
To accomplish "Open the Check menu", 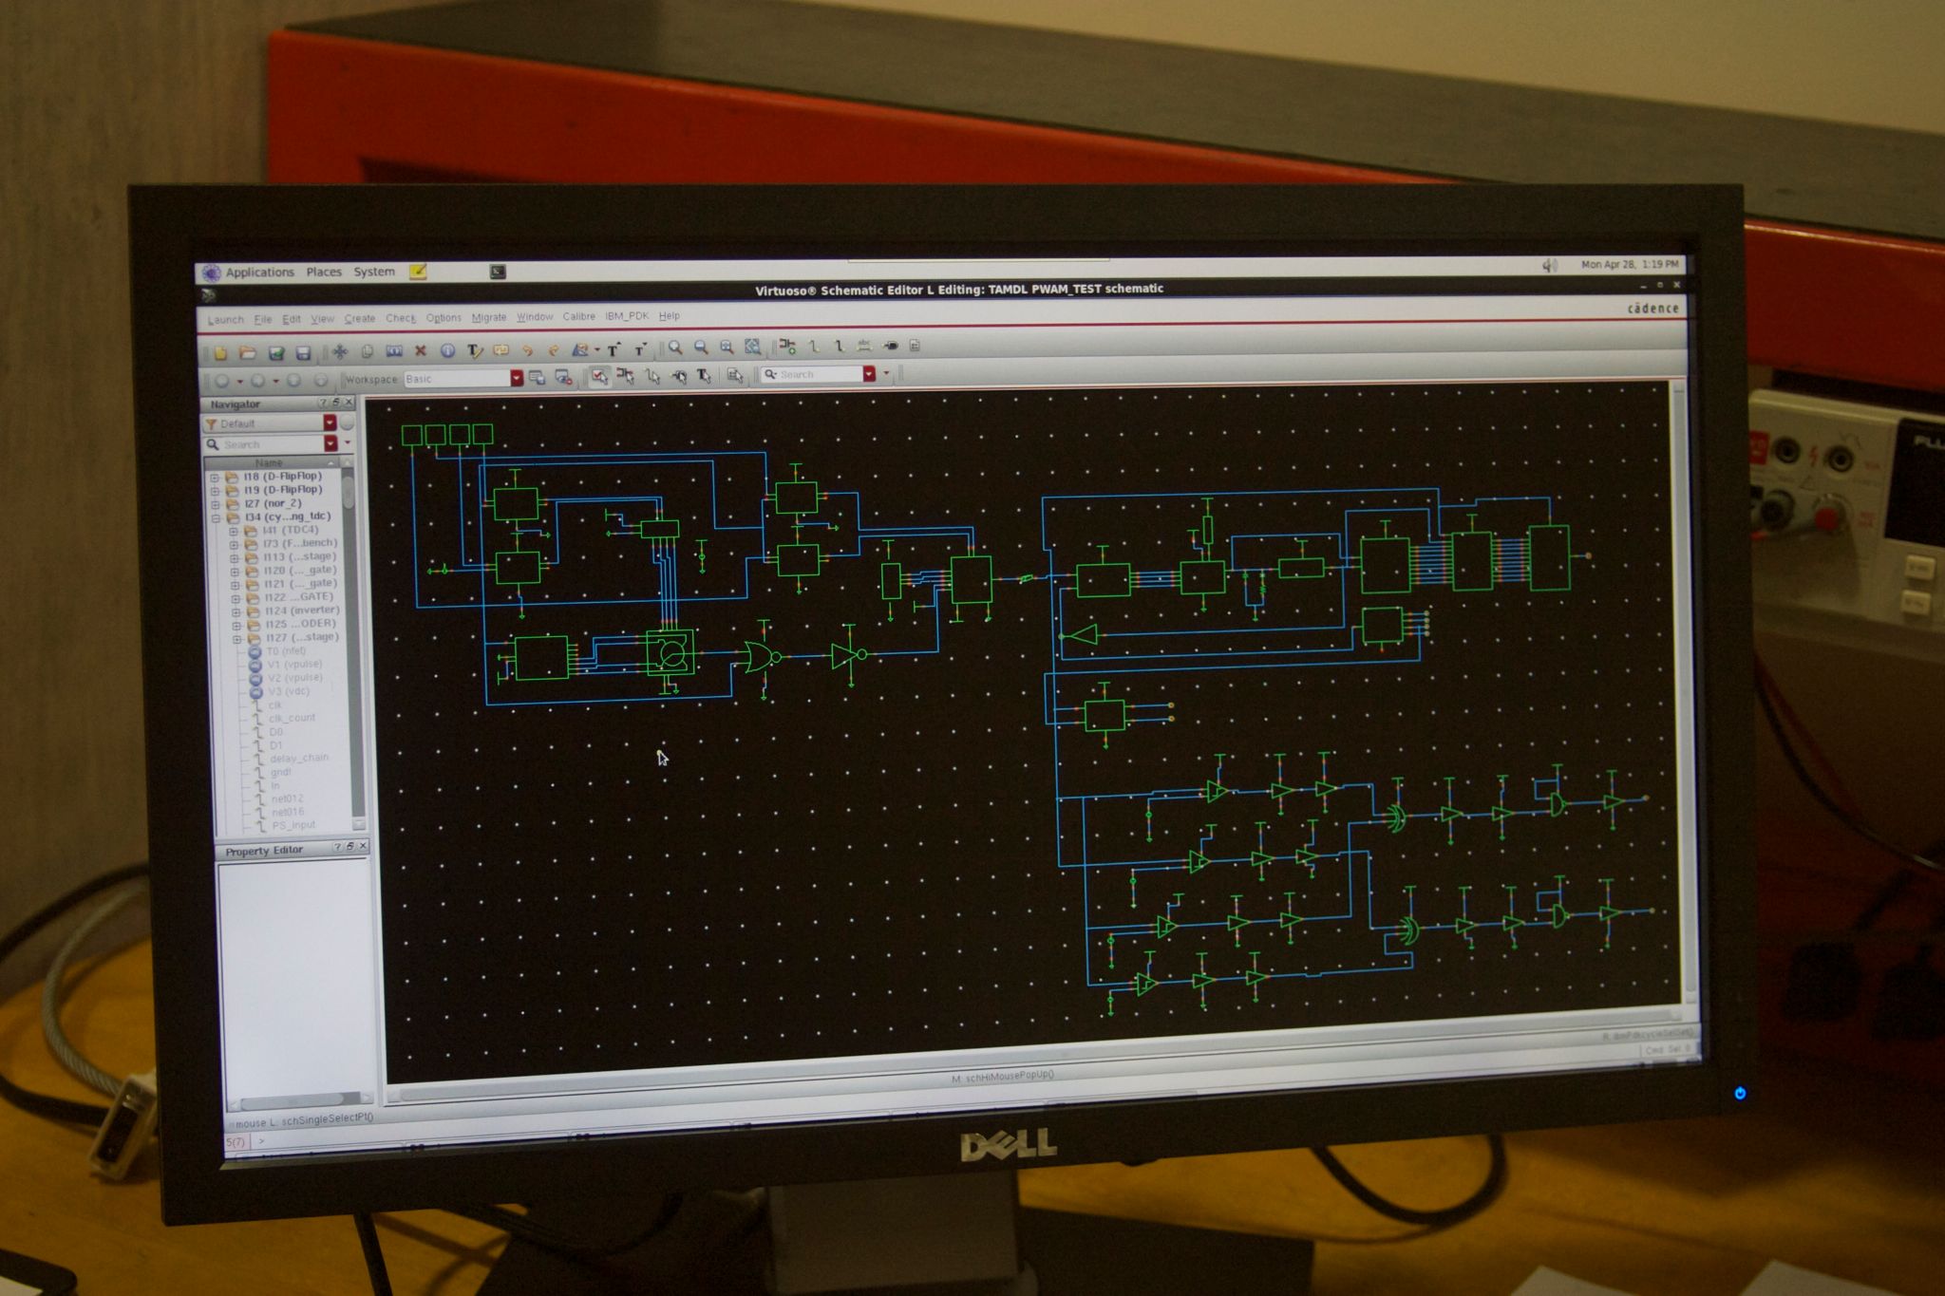I will [400, 318].
